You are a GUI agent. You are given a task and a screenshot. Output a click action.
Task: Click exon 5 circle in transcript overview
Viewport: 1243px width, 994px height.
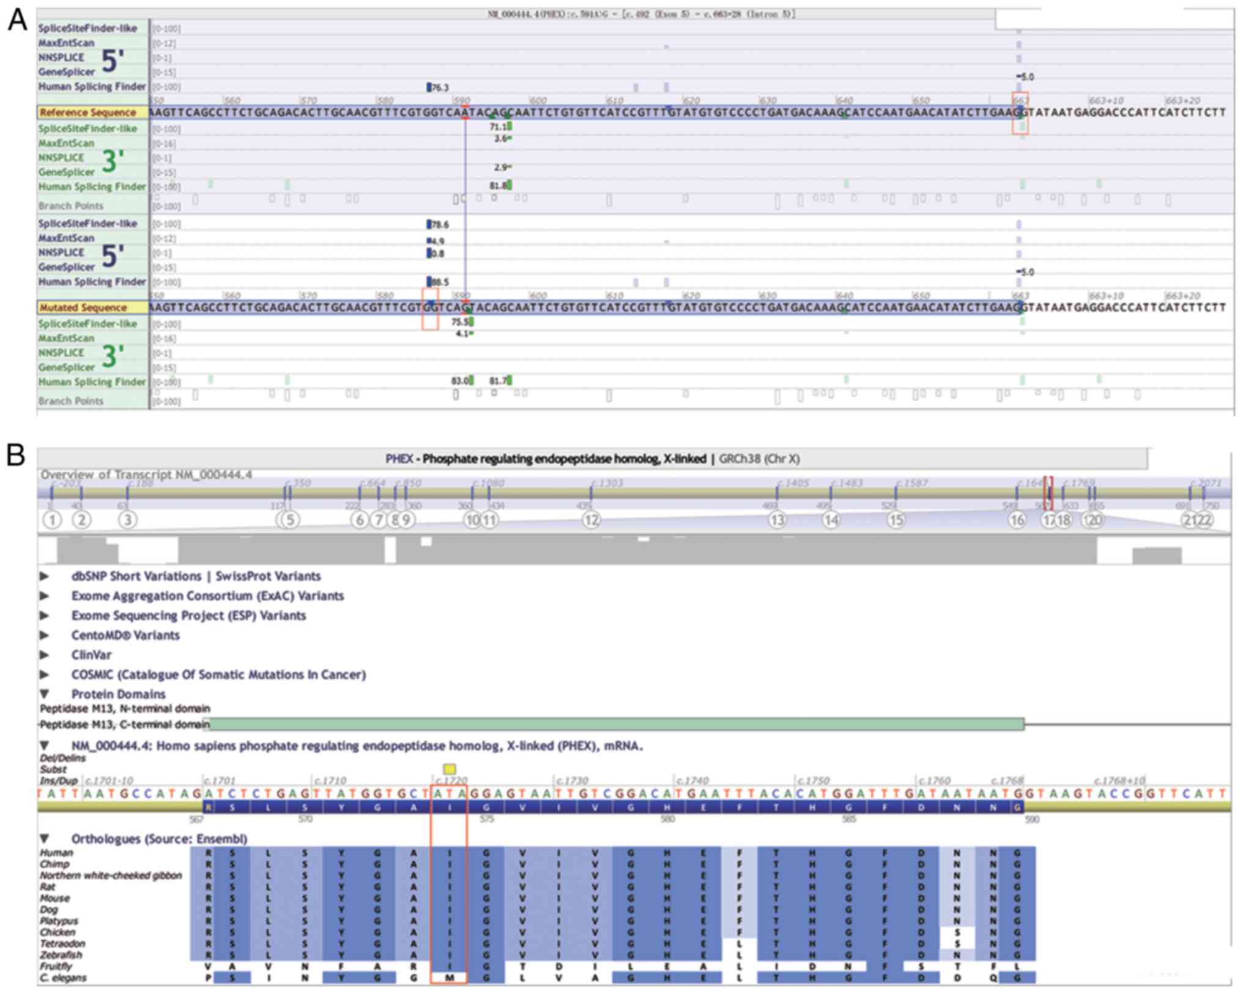pyautogui.click(x=291, y=520)
